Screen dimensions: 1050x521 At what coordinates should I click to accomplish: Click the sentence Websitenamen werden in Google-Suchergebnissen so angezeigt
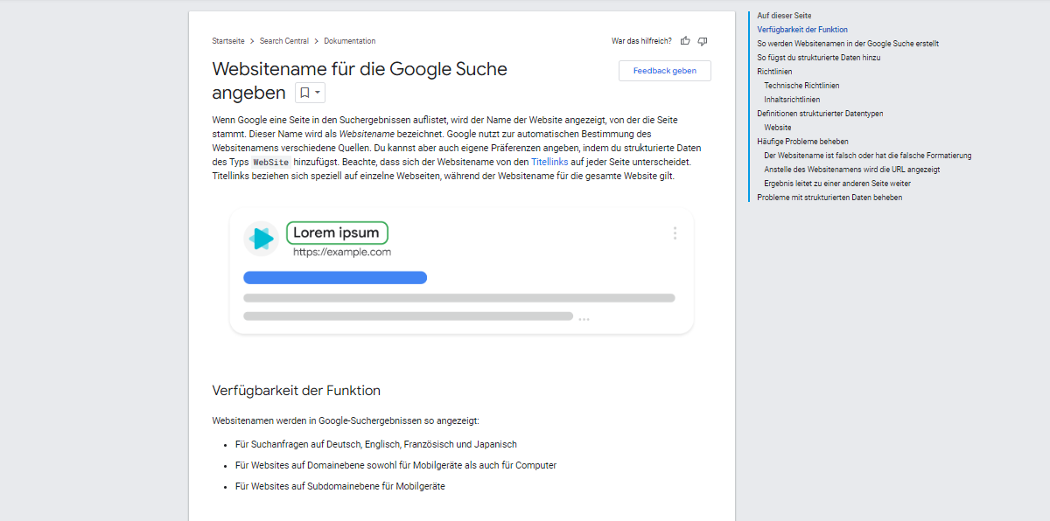(x=346, y=420)
